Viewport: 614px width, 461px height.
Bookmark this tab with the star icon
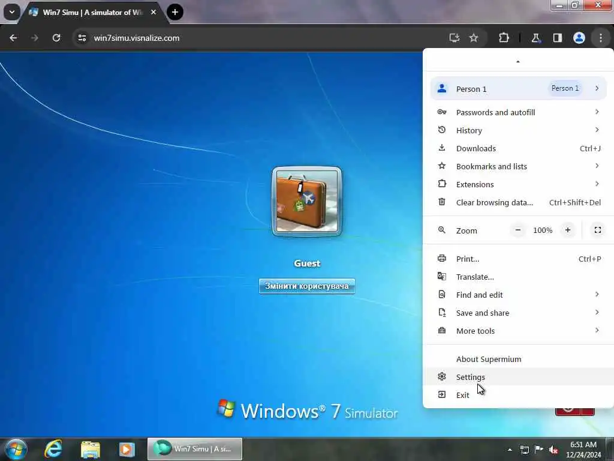474,38
